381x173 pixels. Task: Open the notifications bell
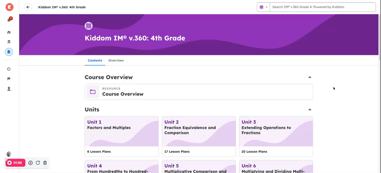(x=9, y=20)
